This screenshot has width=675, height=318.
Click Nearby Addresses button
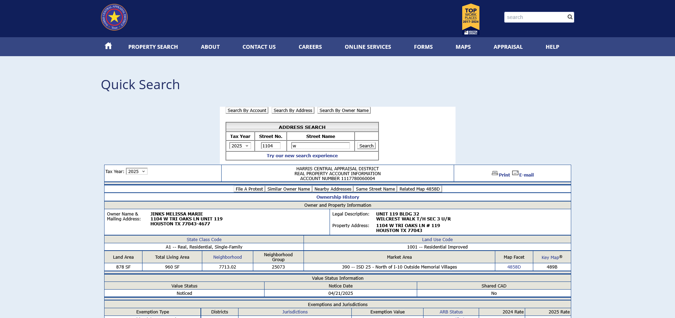pyautogui.click(x=333, y=189)
